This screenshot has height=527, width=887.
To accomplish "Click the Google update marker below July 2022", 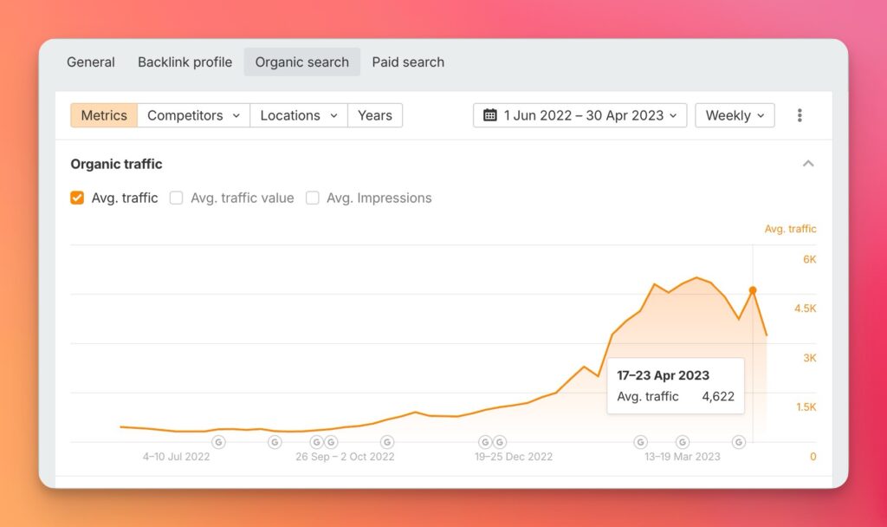I will [x=218, y=442].
